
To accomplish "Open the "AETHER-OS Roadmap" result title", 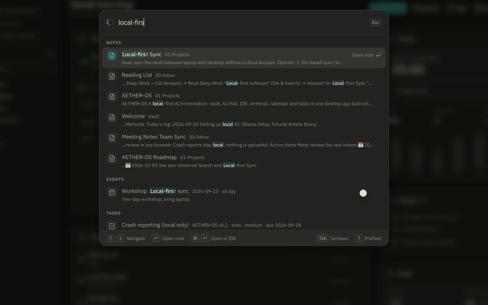I will [x=149, y=157].
